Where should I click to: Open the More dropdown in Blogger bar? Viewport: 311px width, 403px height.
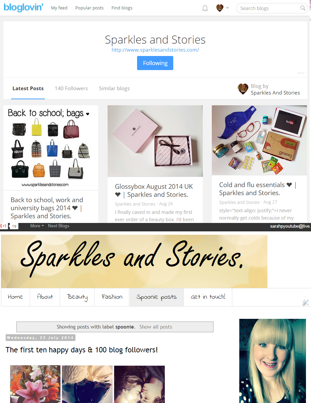tap(37, 226)
